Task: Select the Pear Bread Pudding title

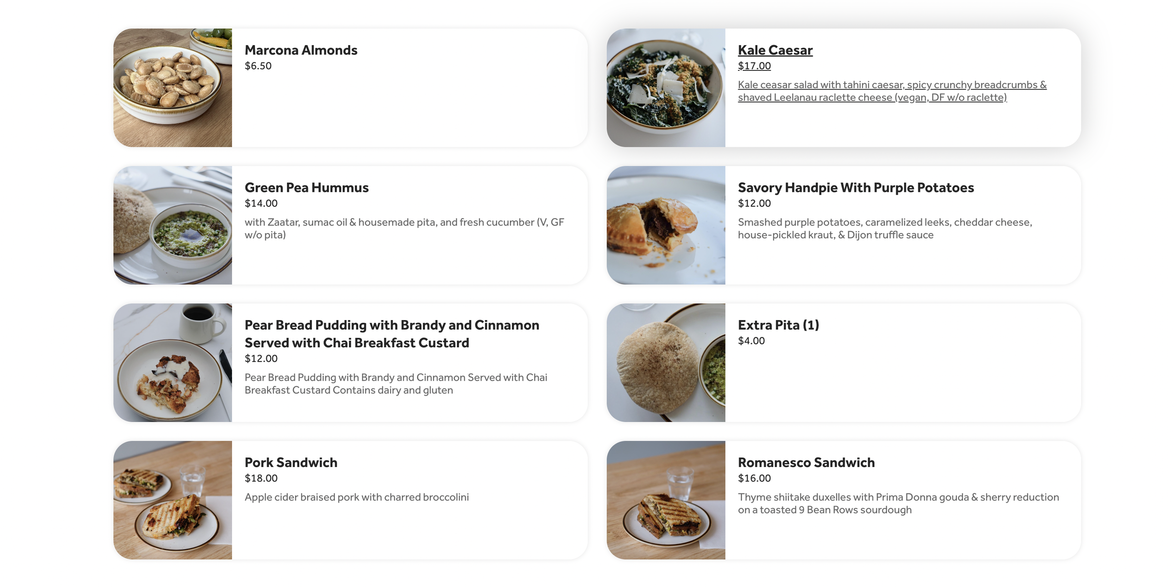Action: [x=392, y=334]
